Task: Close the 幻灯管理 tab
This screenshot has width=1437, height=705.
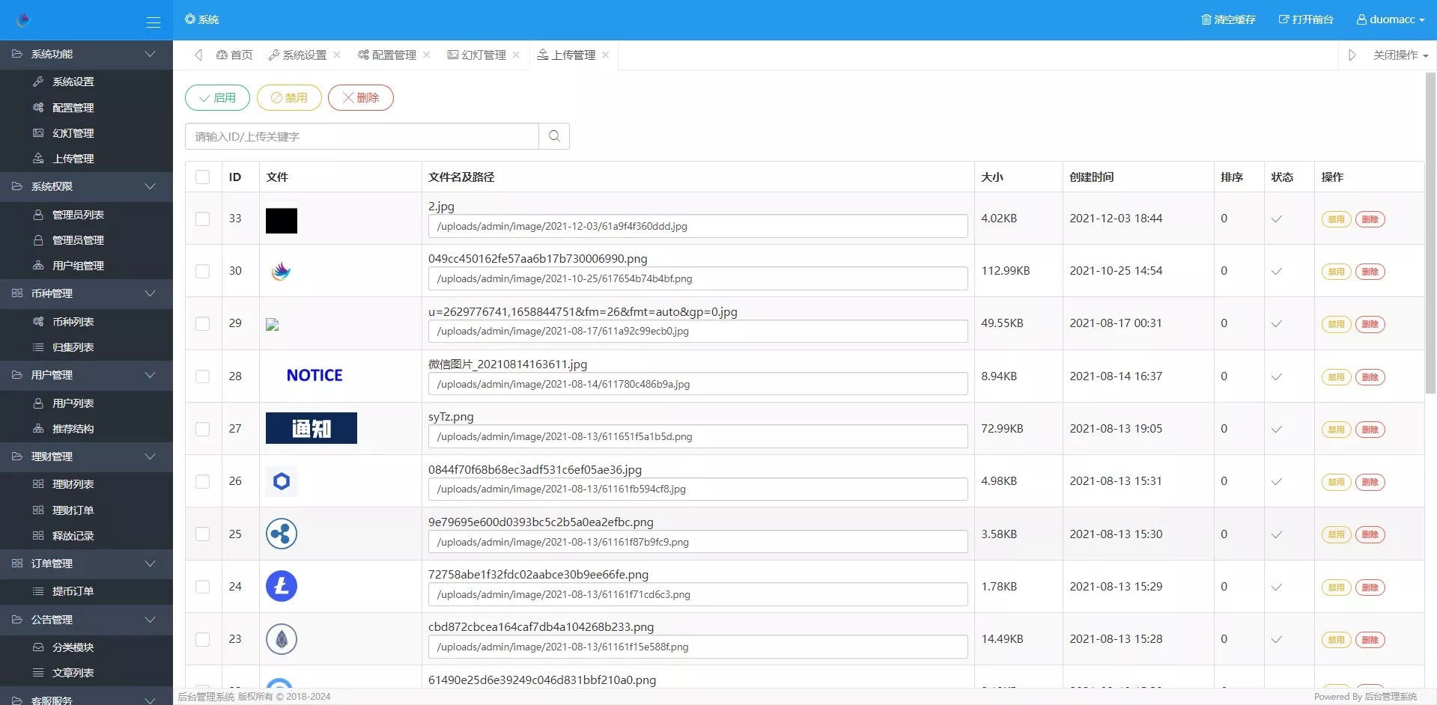Action: pos(516,55)
